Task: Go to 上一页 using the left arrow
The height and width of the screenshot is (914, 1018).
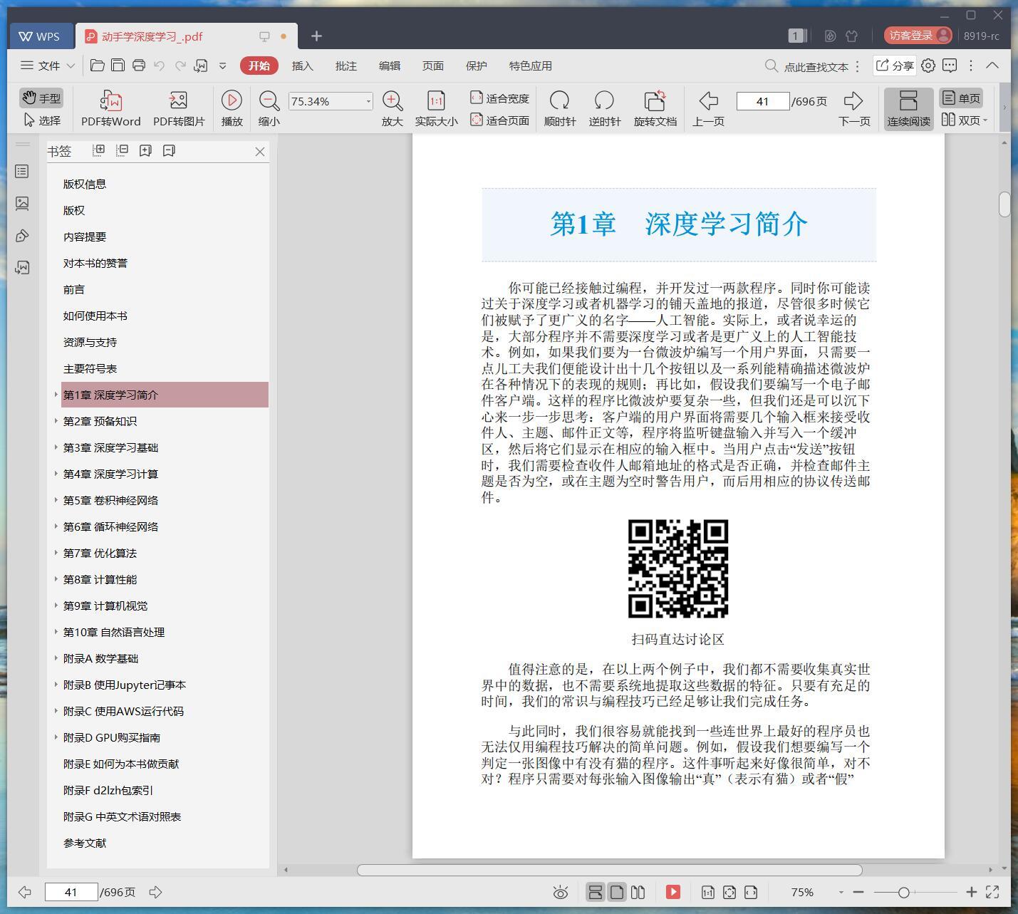Action: pos(708,100)
